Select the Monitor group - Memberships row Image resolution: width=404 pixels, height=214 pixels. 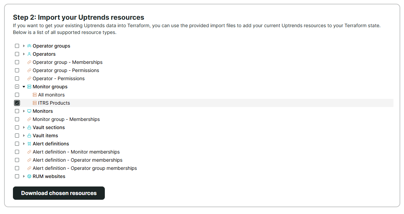66,119
